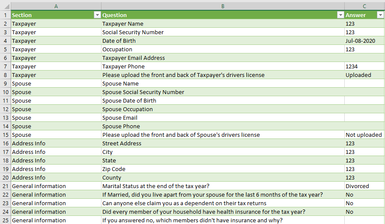Select column A header
This screenshot has height=224, width=385.
tap(56, 6)
